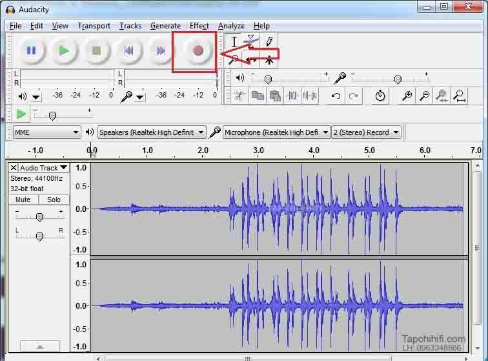This screenshot has width=488, height=361.
Task: Open the Tracks menu
Action: [x=130, y=26]
